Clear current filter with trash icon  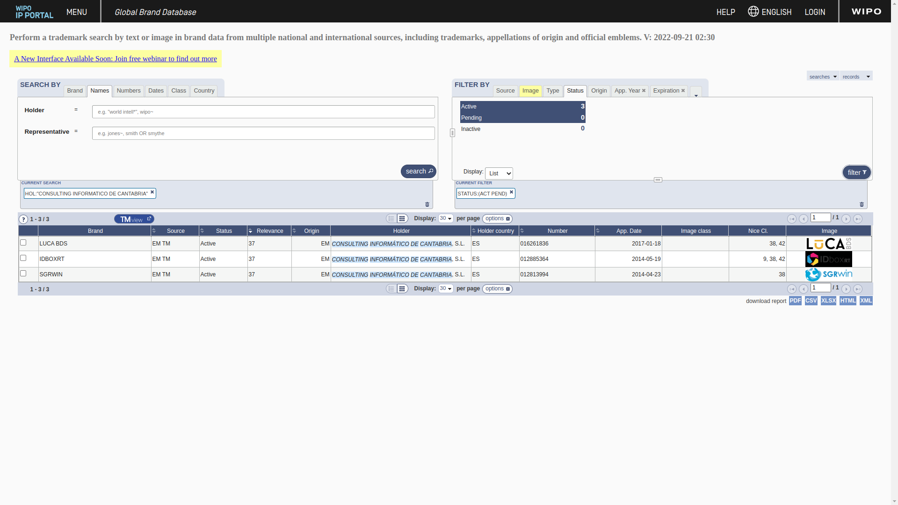[862, 204]
